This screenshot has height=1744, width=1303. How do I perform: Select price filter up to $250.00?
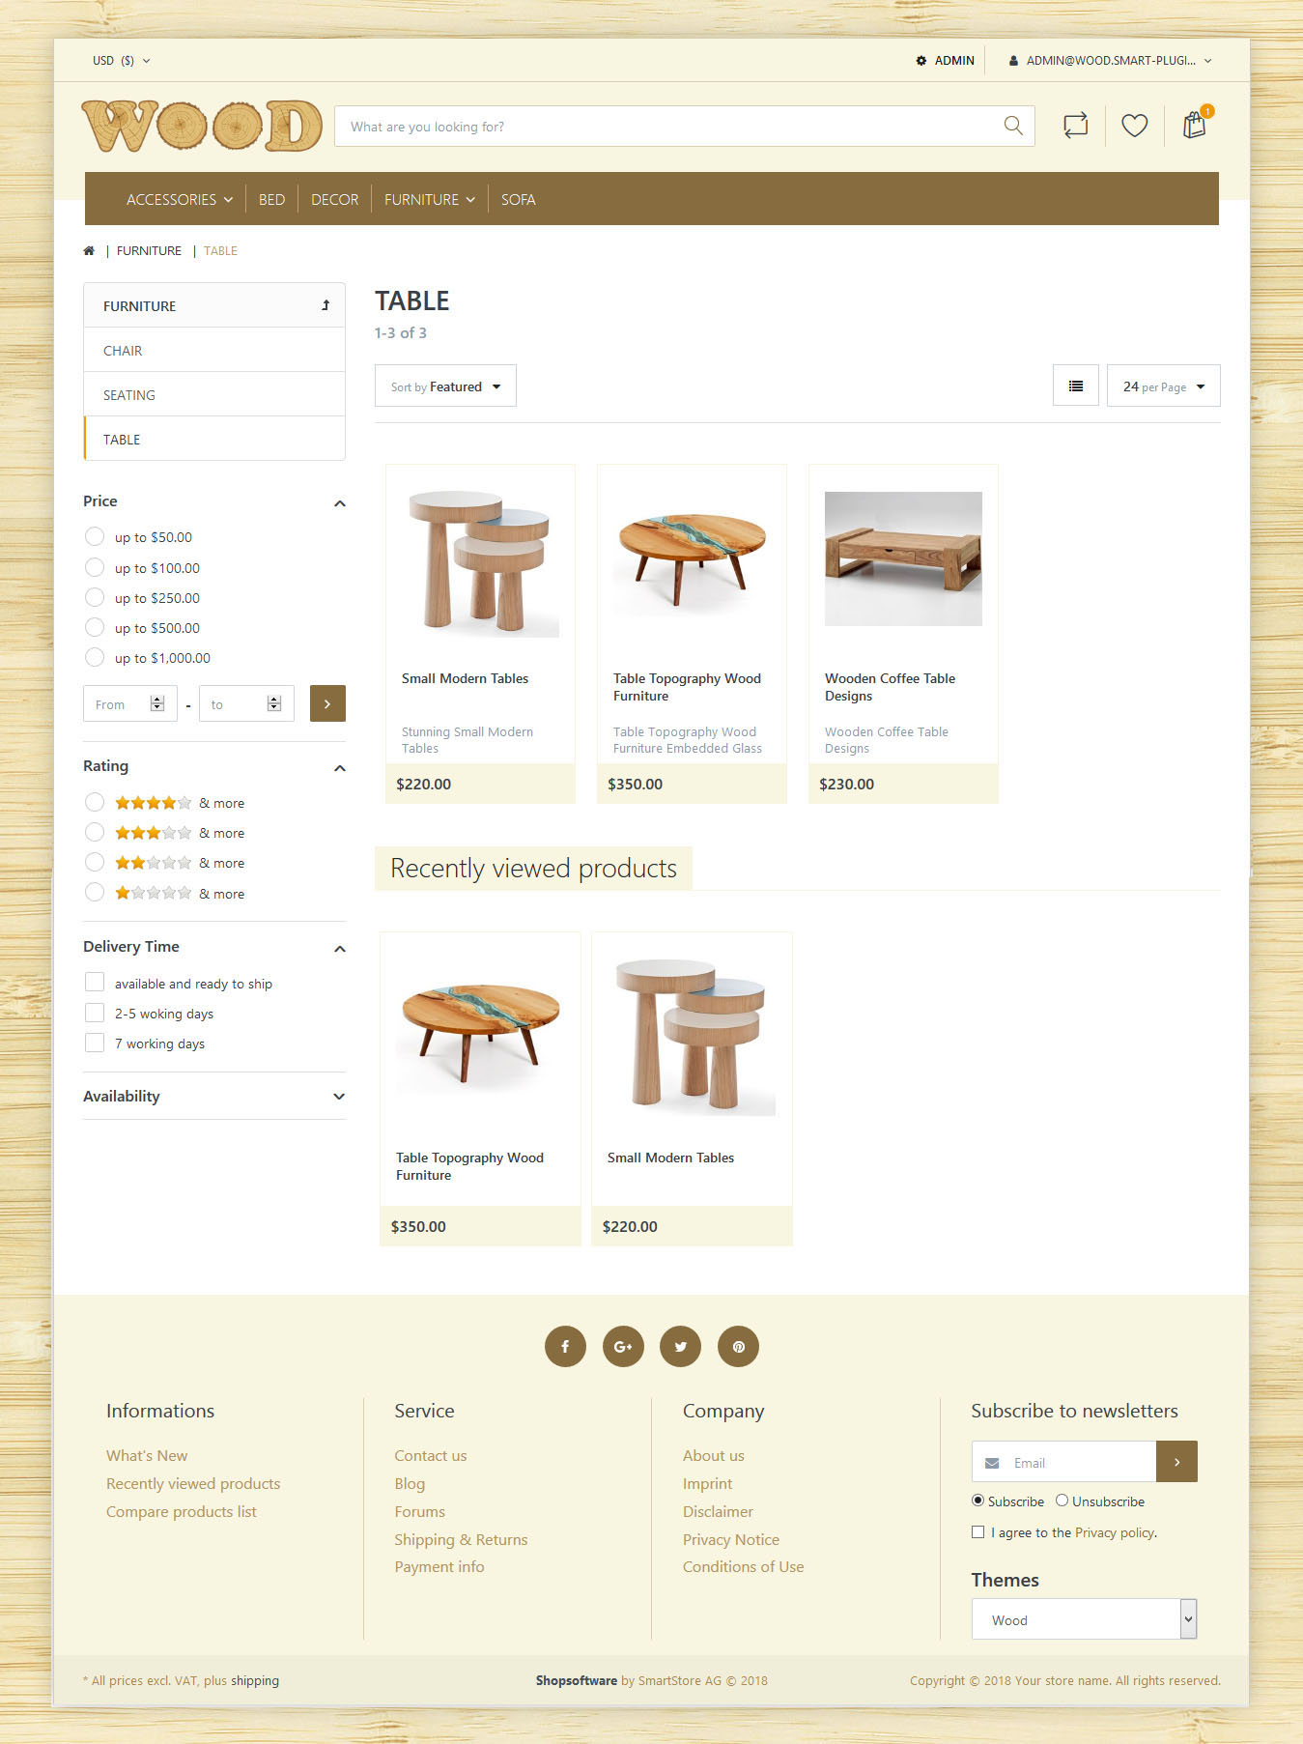coord(95,597)
